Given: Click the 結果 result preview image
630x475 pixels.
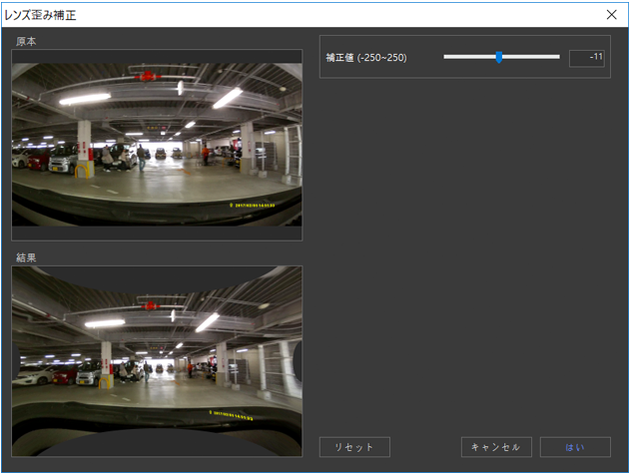Looking at the screenshot, I should [157, 360].
